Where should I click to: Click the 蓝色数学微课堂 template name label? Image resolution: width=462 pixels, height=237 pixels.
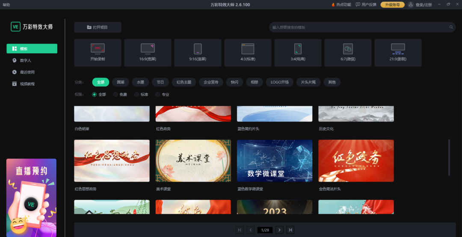[250, 189]
